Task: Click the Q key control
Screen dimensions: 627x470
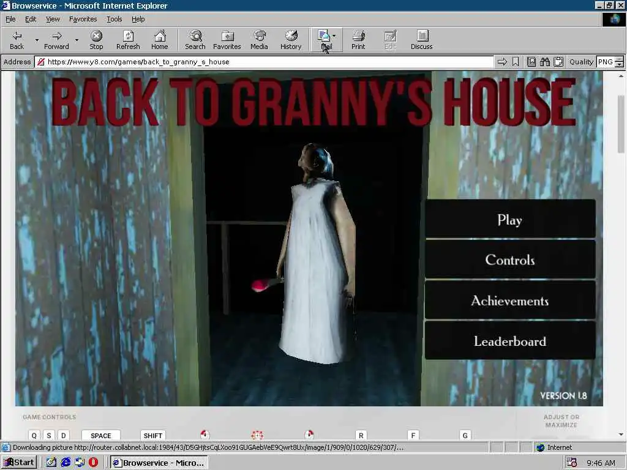Action: (x=34, y=435)
